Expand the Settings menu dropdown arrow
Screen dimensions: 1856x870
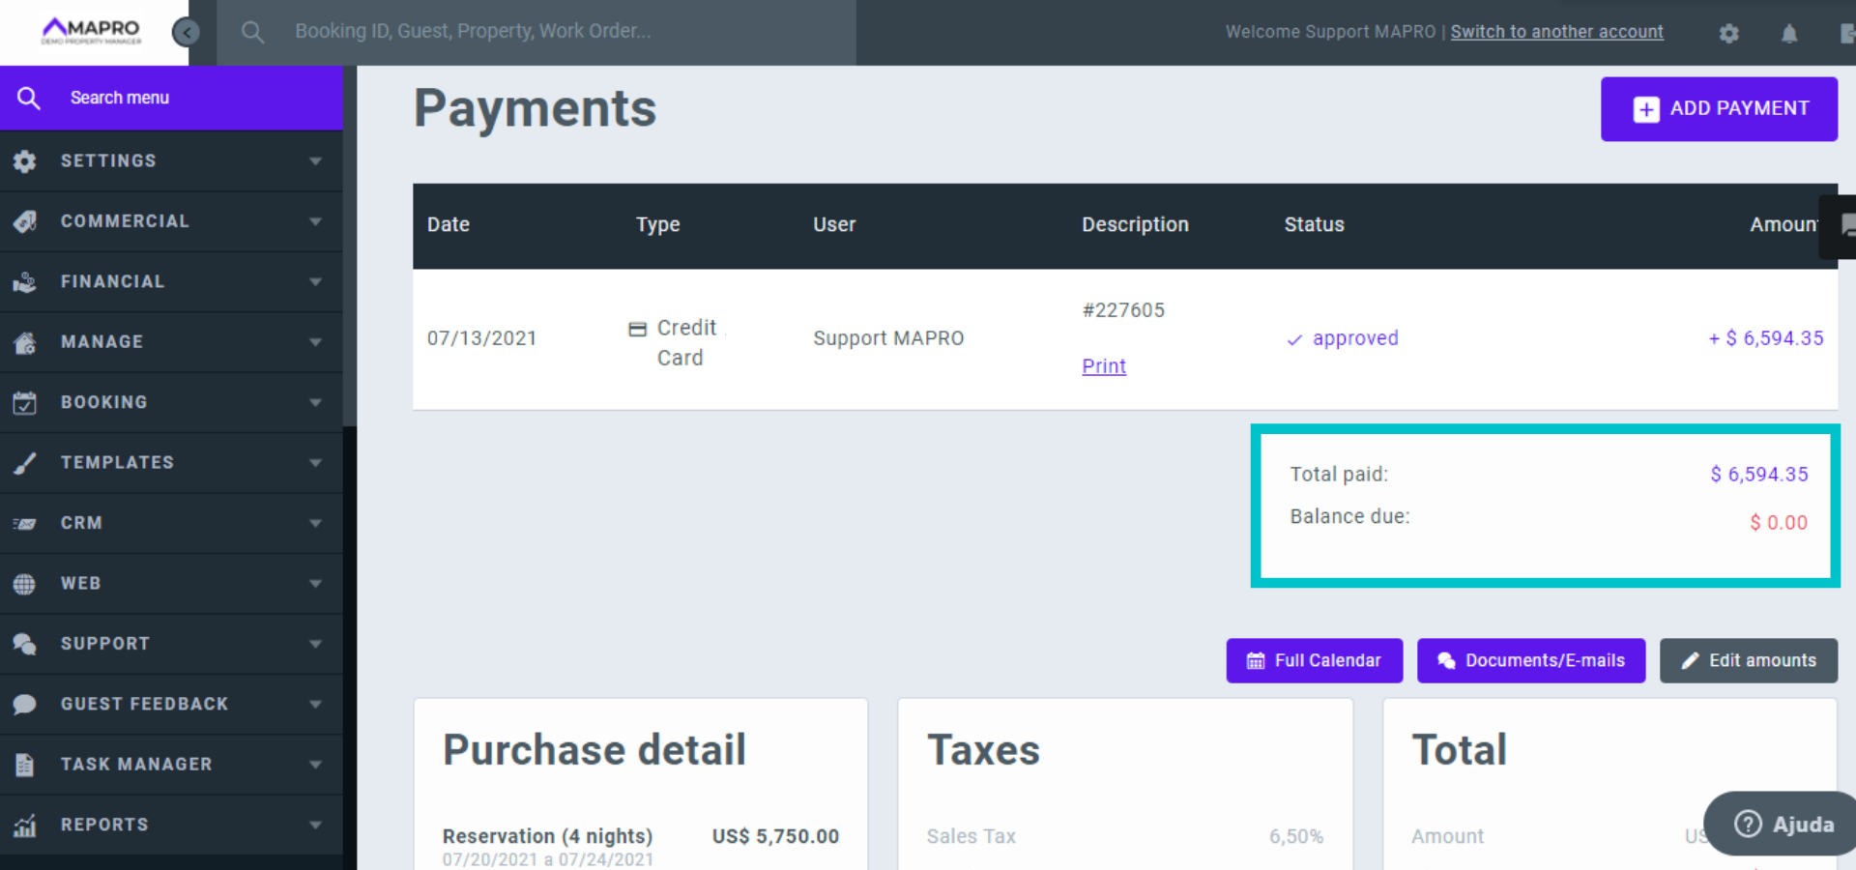tap(315, 161)
